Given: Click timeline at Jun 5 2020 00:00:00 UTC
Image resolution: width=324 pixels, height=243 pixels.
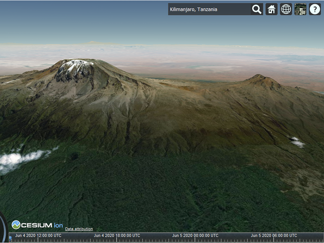Looking at the screenshot, I should [x=195, y=236].
